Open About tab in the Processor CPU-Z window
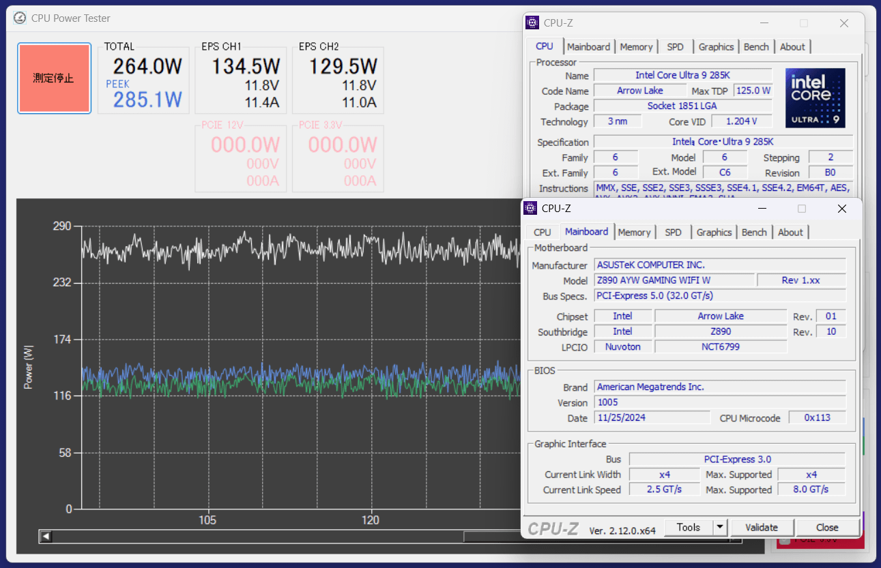881x568 pixels. coord(792,47)
